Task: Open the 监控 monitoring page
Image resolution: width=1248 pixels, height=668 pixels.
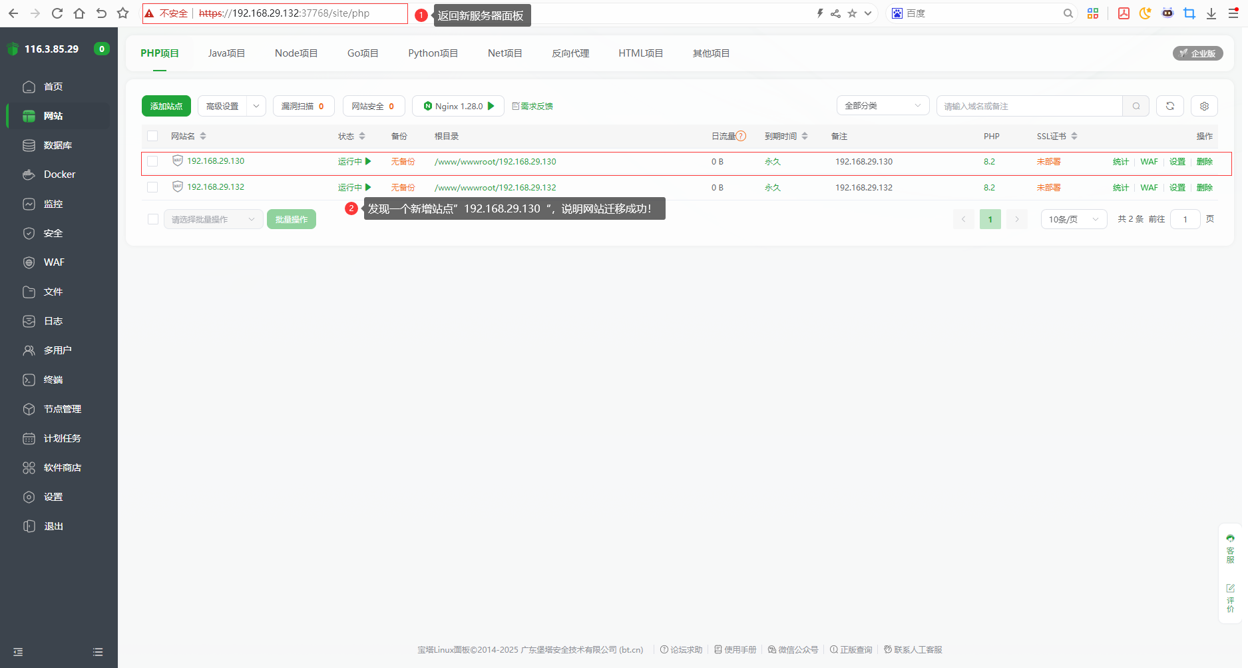Action: [x=55, y=203]
